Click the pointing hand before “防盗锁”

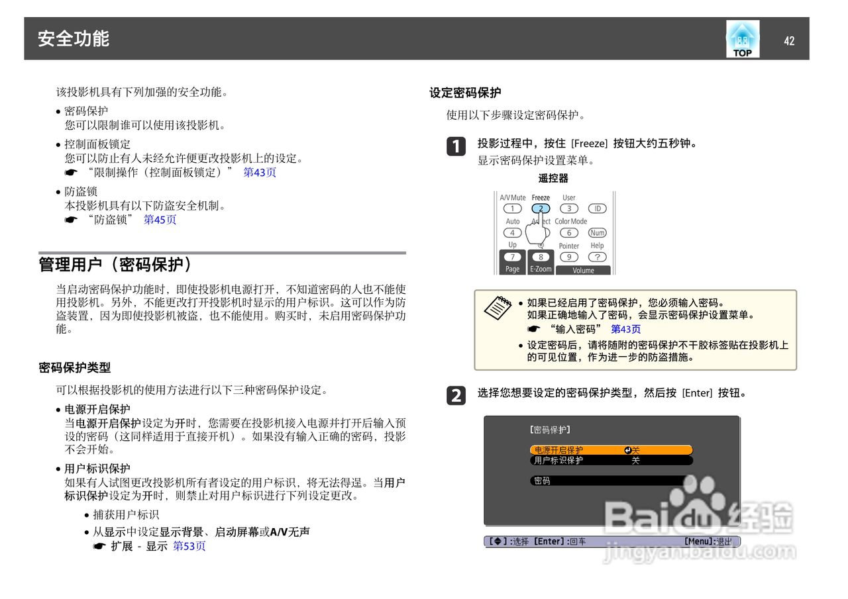point(71,220)
